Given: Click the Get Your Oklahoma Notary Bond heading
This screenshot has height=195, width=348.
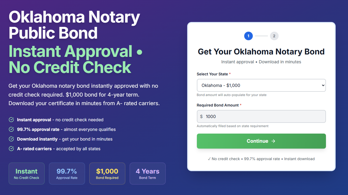Looking at the screenshot, I should pos(261,51).
